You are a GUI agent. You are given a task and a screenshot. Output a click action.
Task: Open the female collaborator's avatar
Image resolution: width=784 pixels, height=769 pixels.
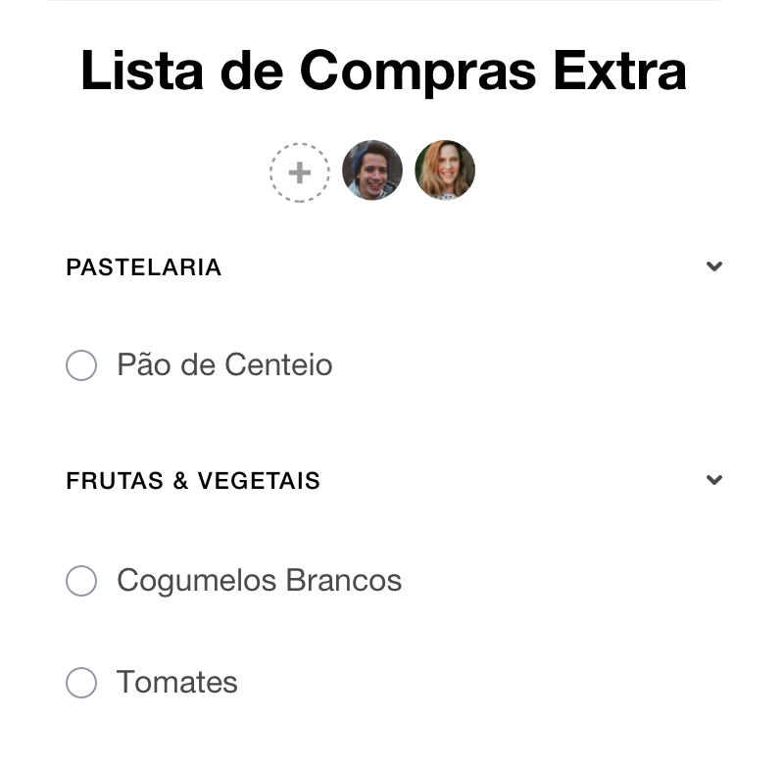point(445,169)
